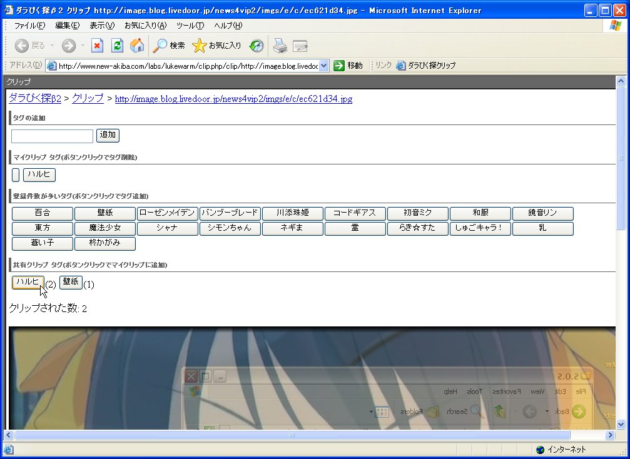Add the シャナ tag
630x459 pixels.
tap(168, 228)
